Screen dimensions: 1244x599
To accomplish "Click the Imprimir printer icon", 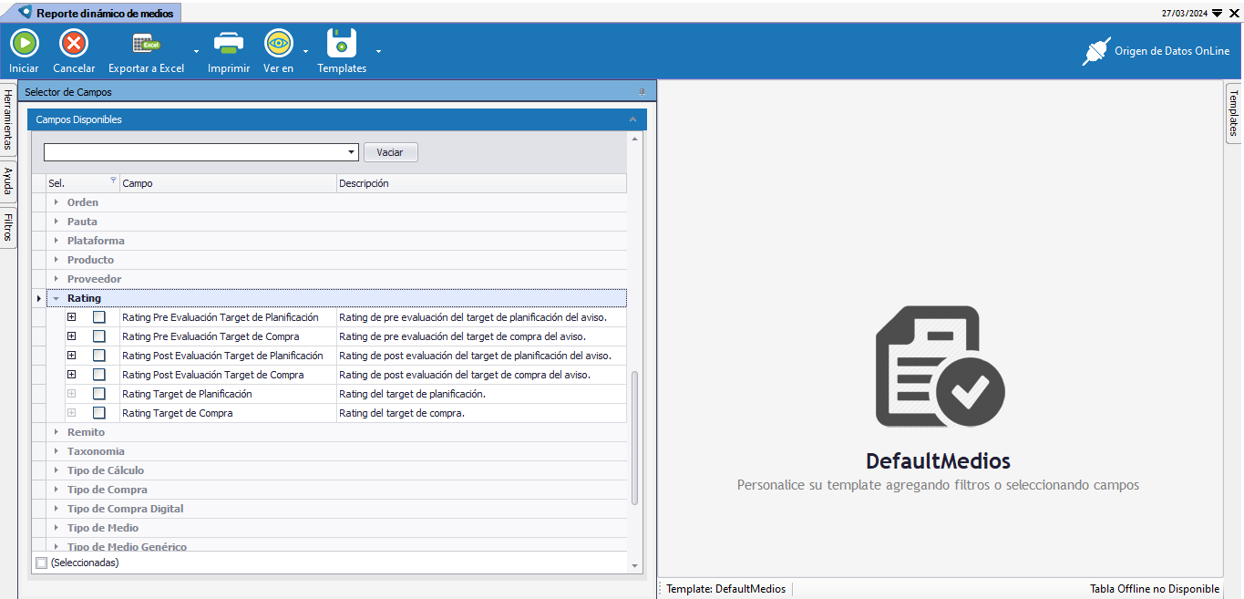I will tap(229, 43).
